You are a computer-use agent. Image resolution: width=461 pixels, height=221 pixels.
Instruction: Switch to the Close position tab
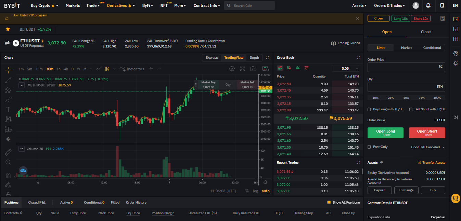point(426,32)
